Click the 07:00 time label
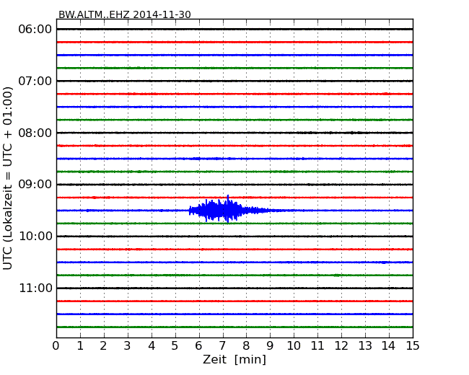Viewport: 469px width, 375px height. pyautogui.click(x=35, y=81)
